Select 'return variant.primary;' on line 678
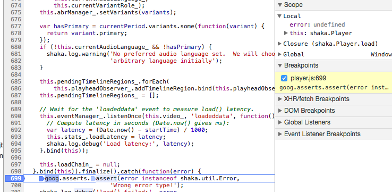The width and height of the screenshot is (392, 192). pos(87,33)
